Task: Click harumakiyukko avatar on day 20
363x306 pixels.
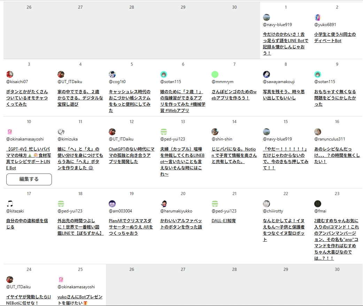Action: tap(164, 204)
